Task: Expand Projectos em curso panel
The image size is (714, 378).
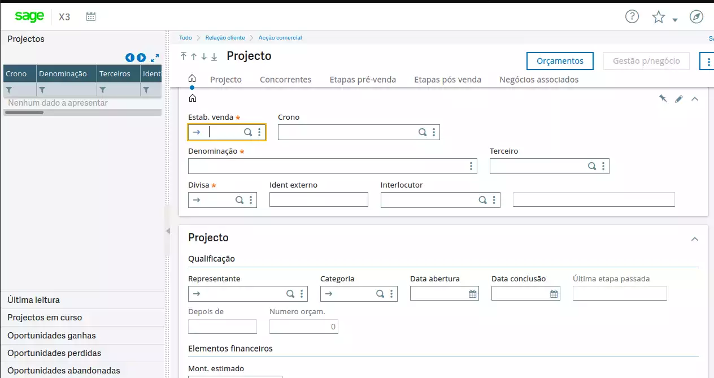Action: (45, 318)
